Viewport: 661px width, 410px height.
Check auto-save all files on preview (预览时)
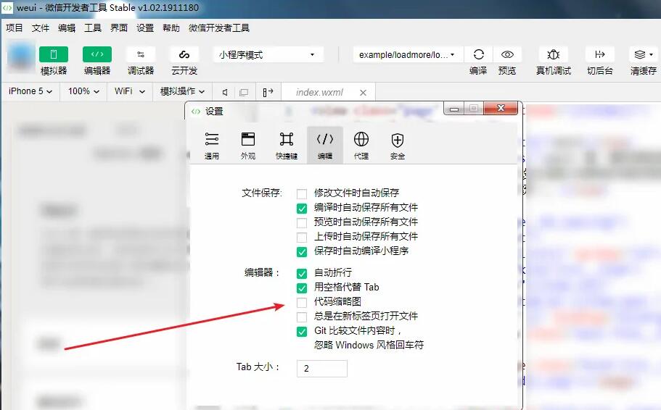tap(302, 222)
